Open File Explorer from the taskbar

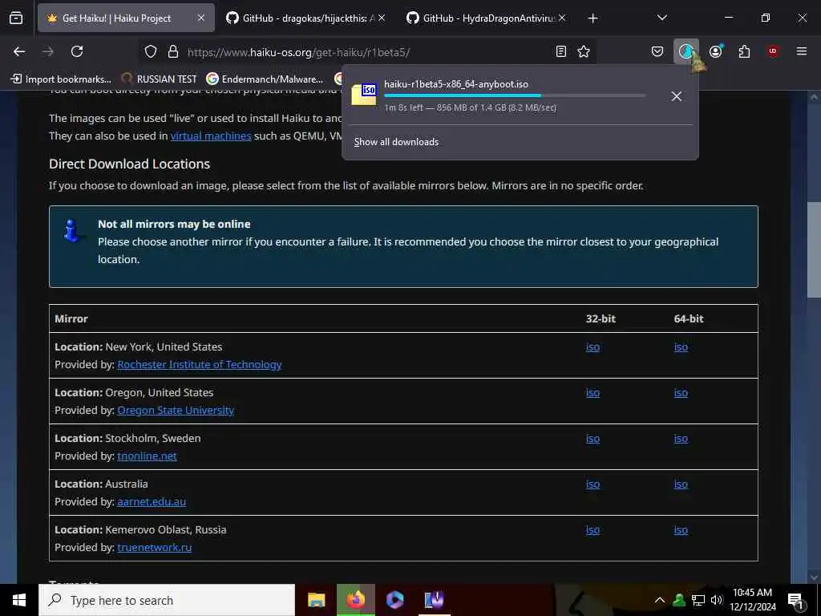point(316,600)
